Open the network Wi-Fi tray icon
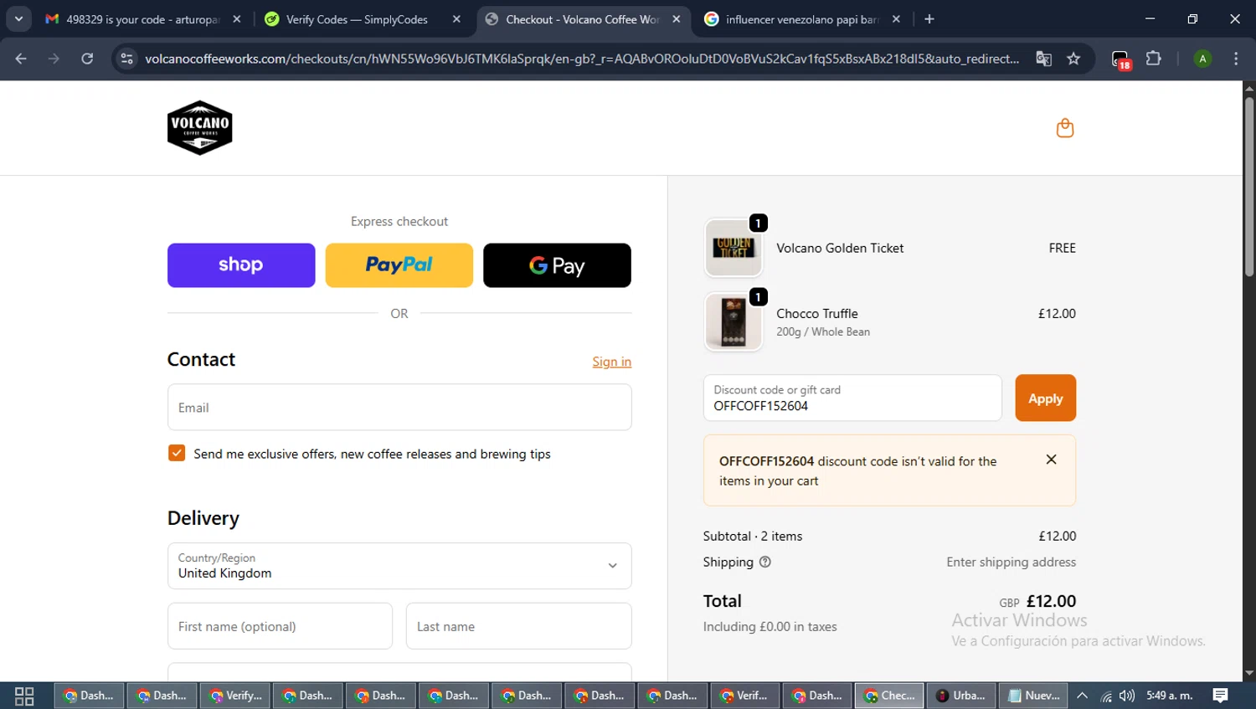The image size is (1256, 709). pos(1105,696)
